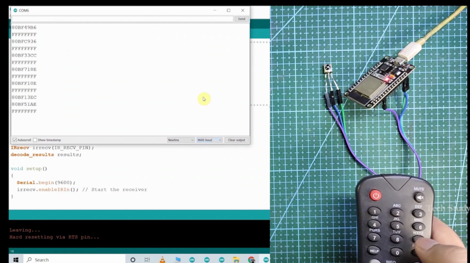Screen dimensions: 470x263
Task: Open File Explorer from the taskbar
Action: pos(236,259)
